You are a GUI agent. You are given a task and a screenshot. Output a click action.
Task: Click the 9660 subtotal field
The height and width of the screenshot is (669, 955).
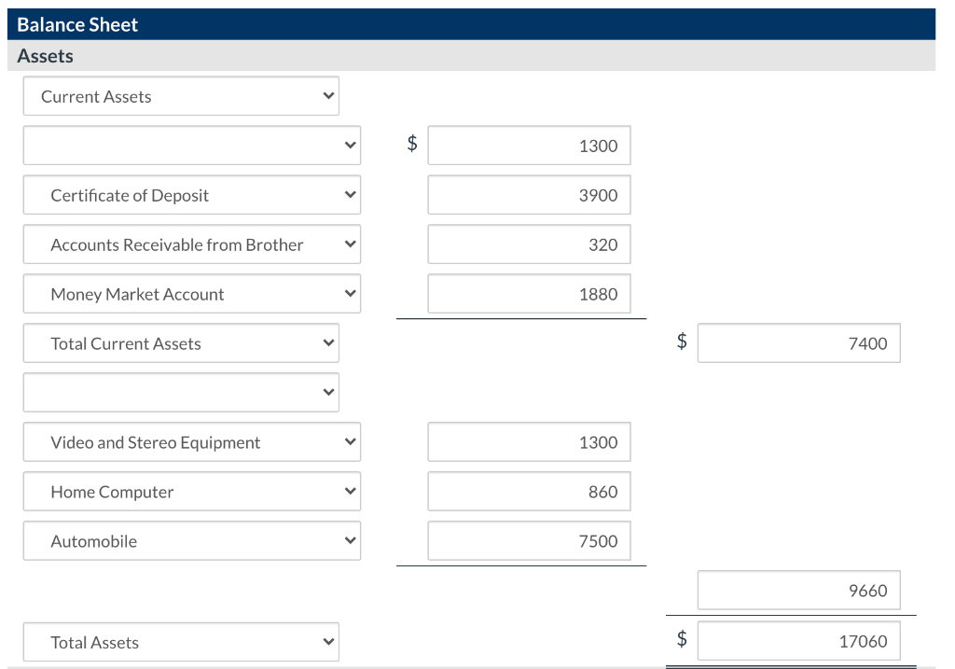[798, 590]
